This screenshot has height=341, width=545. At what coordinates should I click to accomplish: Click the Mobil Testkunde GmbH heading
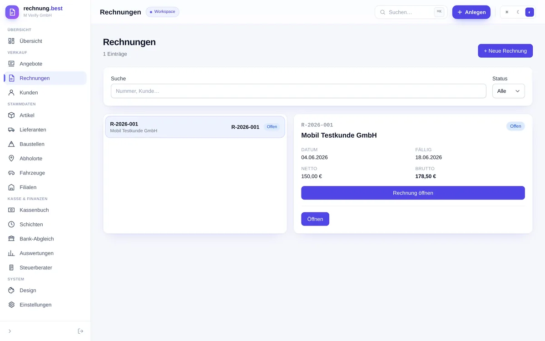(x=339, y=135)
